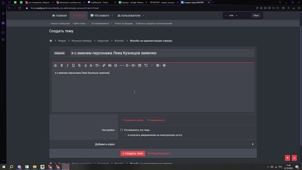
Task: Click the Windows Start button
Action: (x=4, y=167)
